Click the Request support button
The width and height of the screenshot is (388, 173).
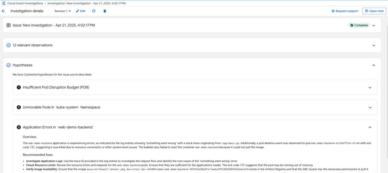(x=345, y=11)
